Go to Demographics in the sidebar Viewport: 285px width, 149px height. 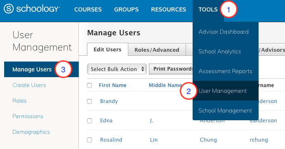(x=31, y=132)
